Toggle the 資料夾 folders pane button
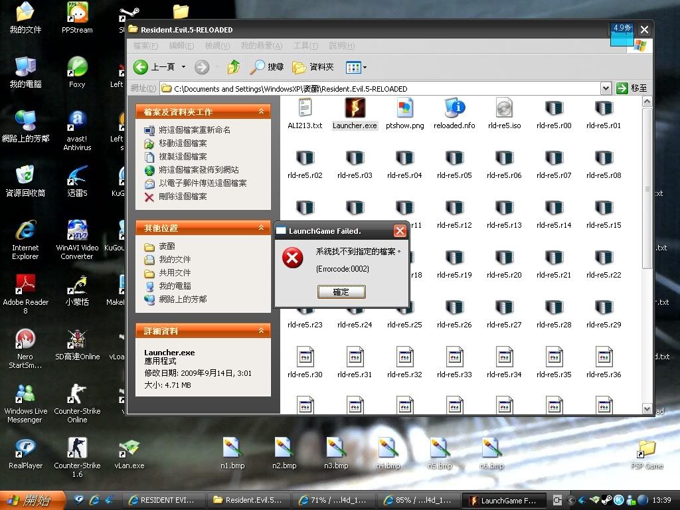The height and width of the screenshot is (510, 680). pos(313,67)
